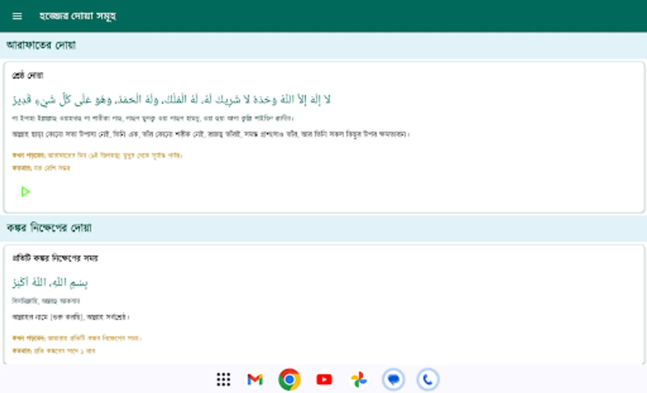Open Google Chrome from the taskbar

(289, 379)
